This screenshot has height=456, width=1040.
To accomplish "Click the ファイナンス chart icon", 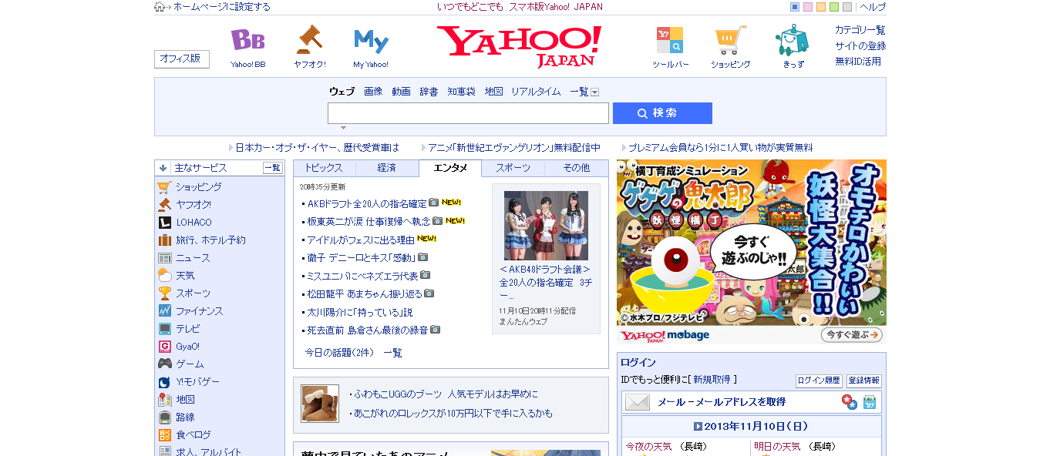I will click(164, 311).
